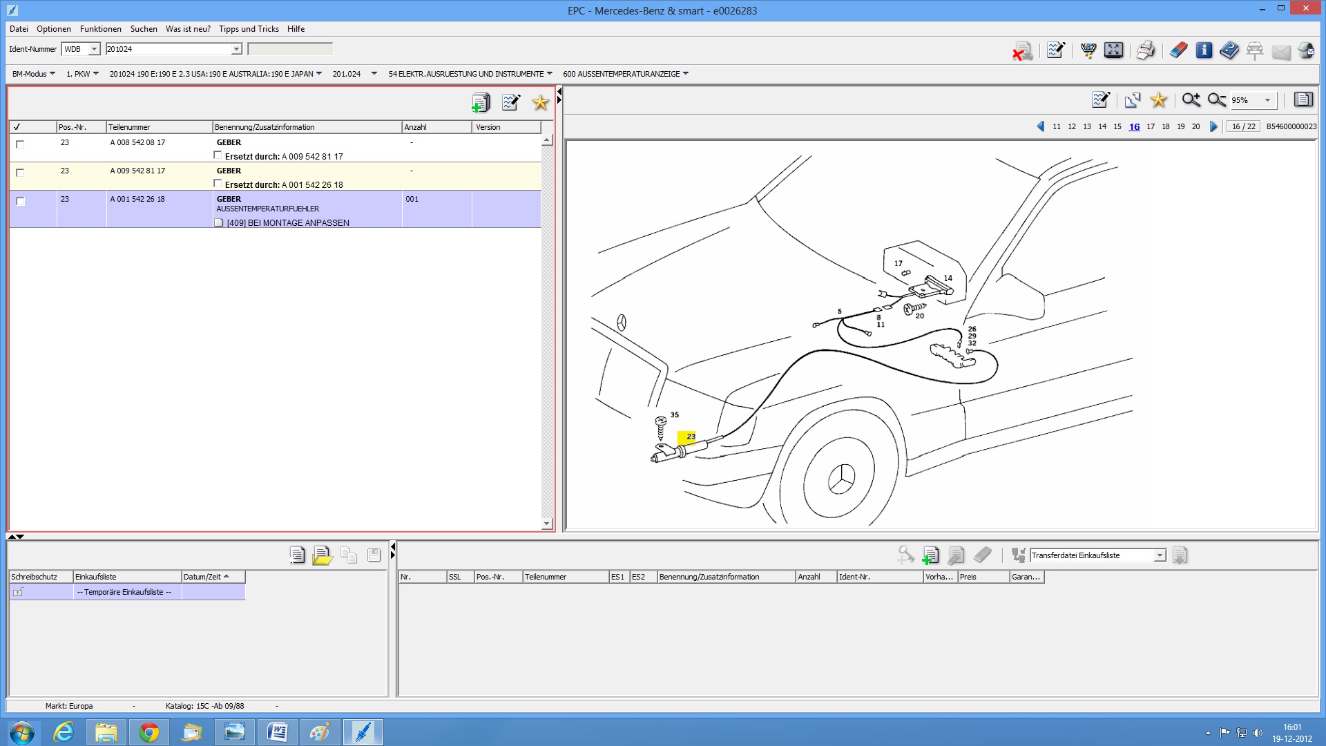Open notes icon in parts list panel
Viewport: 1326px width, 746px height.
[511, 102]
